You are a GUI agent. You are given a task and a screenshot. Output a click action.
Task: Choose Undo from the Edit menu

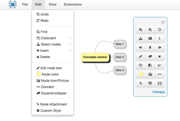coord(44,14)
